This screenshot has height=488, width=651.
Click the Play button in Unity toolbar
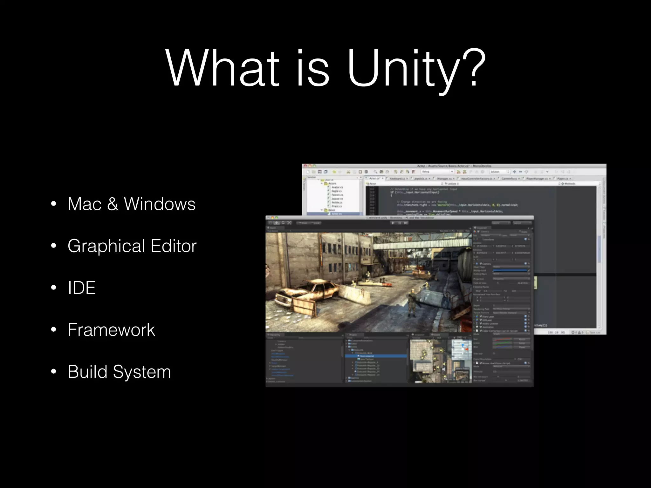393,223
